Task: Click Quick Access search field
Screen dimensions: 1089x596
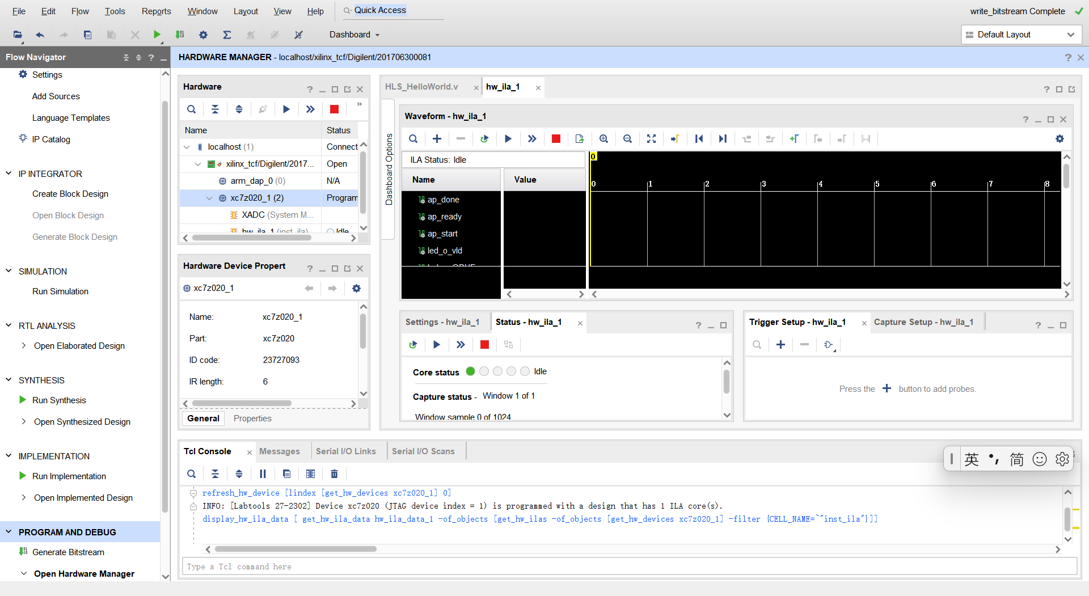Action: [x=392, y=11]
